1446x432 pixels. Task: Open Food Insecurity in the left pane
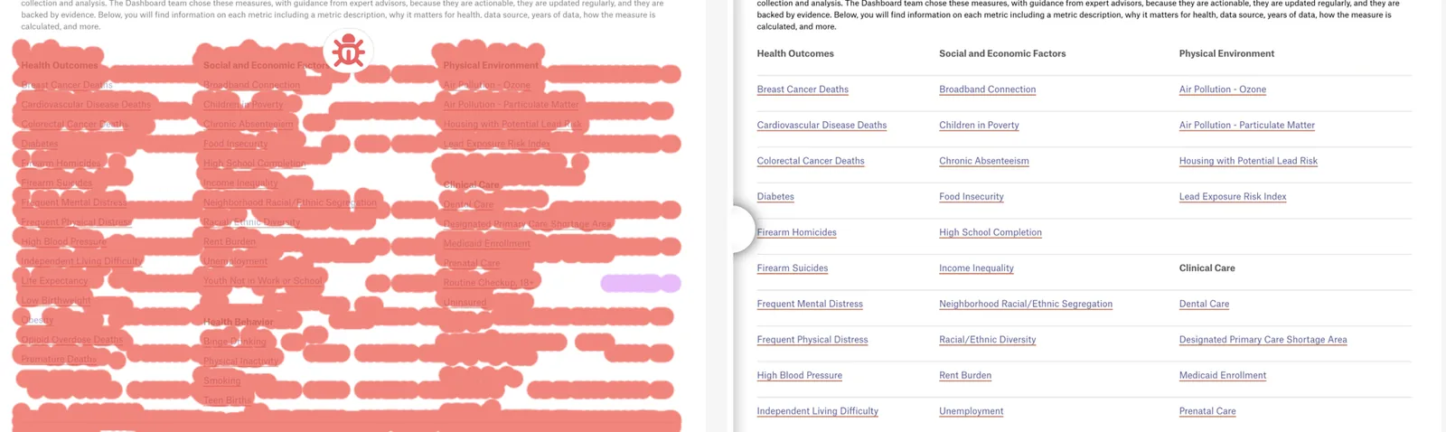tap(236, 144)
